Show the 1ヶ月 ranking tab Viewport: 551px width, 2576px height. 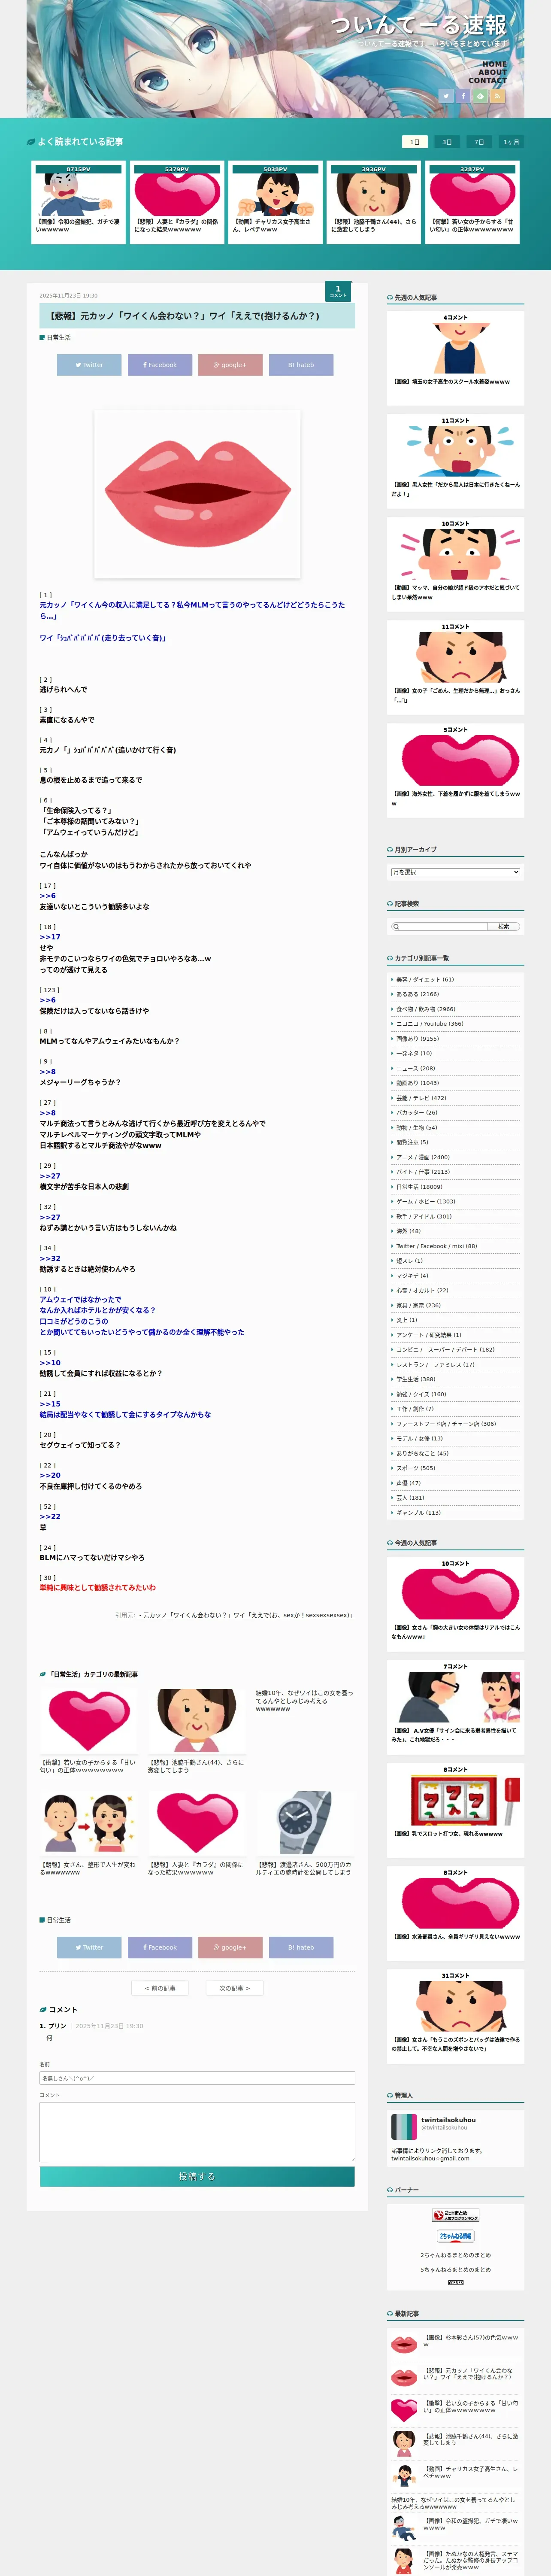tap(511, 142)
